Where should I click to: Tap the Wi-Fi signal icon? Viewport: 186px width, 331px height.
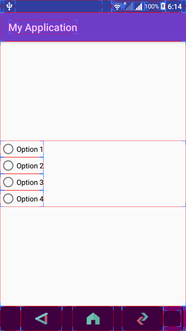click(x=117, y=6)
